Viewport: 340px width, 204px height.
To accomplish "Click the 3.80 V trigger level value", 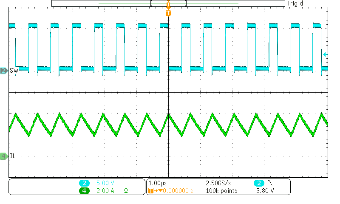I will tap(265, 191).
